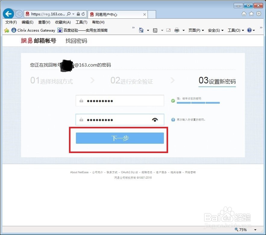Click the RSS feeds icon
The height and width of the screenshot is (235, 266).
click(x=155, y=30)
